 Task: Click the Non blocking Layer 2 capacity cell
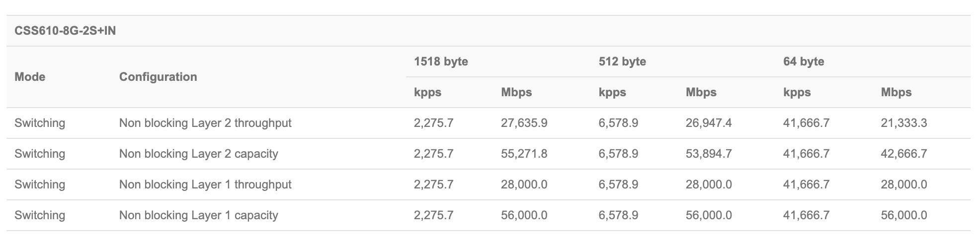click(x=198, y=154)
